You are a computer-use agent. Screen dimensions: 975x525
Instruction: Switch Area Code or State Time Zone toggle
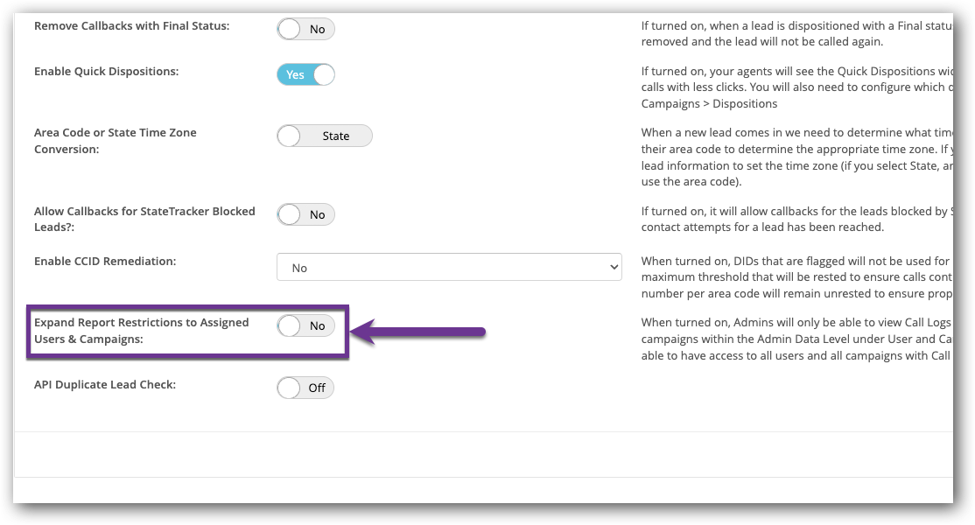point(325,136)
